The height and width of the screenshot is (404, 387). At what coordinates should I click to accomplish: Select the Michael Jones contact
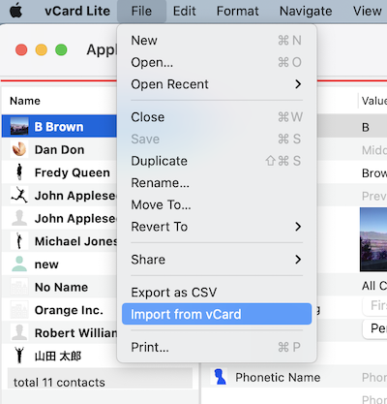pos(59,241)
